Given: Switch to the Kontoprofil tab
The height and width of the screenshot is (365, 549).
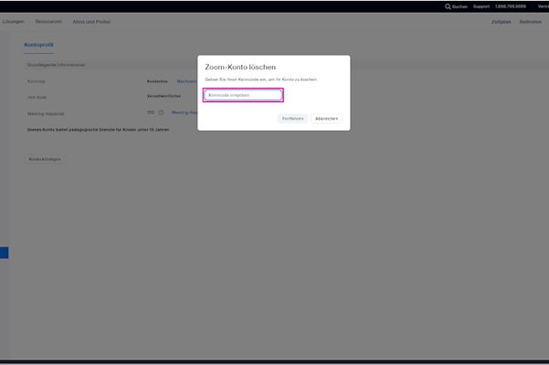Looking at the screenshot, I should pos(40,45).
